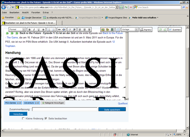This screenshot has height=137, width=190.
Task: Insert a hyperlink with link icon
Action: coord(59,30)
